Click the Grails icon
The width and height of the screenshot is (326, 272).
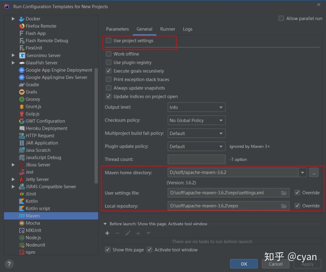(x=22, y=92)
